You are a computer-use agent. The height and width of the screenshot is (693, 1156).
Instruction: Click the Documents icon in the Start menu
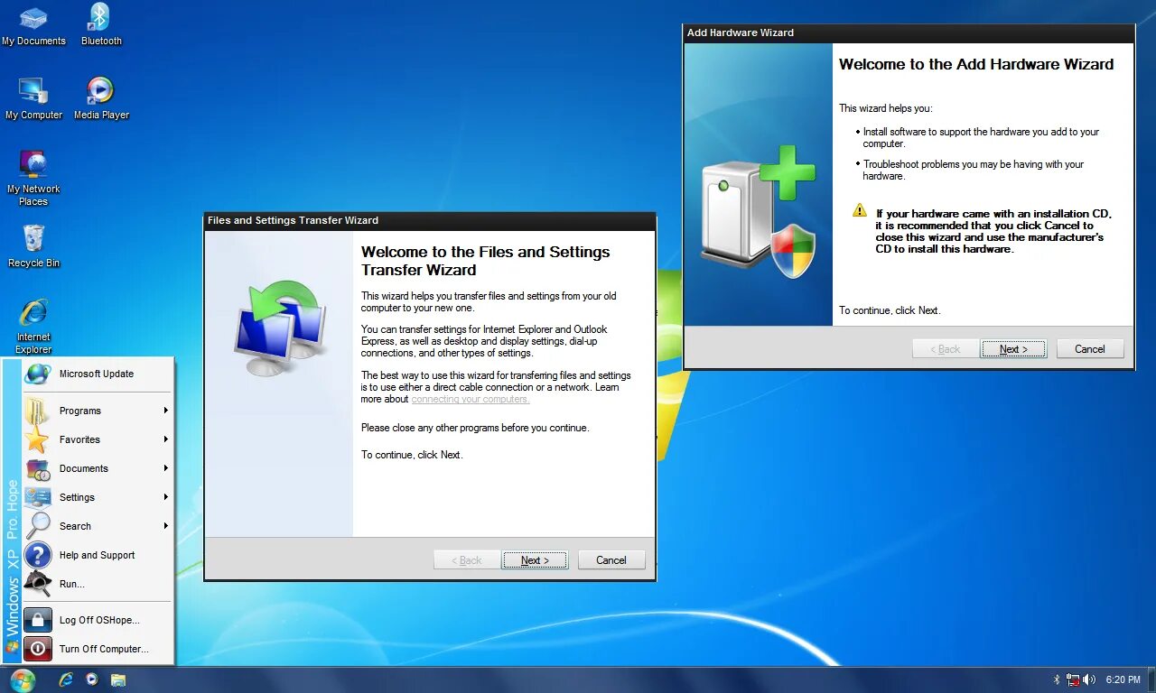(37, 468)
